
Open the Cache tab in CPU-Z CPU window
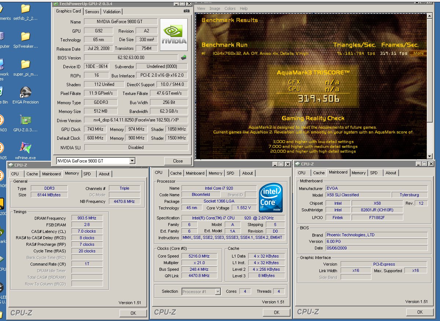click(x=176, y=173)
